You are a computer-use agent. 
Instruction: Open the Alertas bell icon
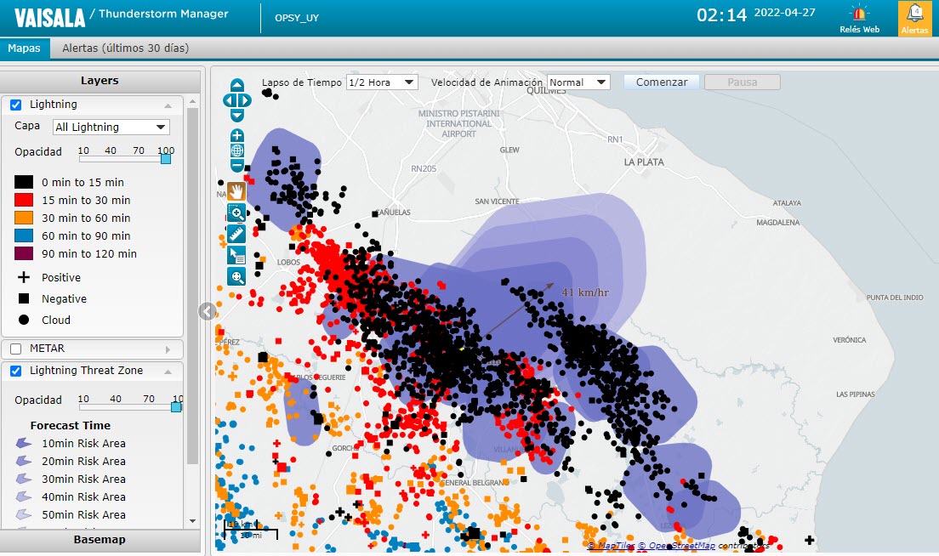coord(915,18)
